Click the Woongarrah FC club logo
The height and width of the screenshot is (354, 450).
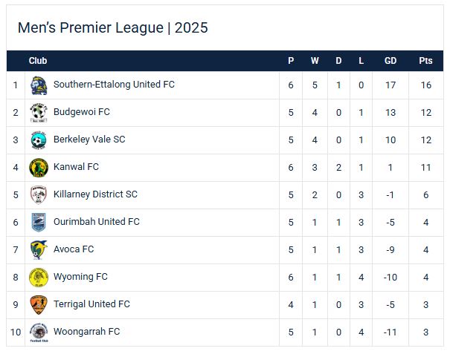click(x=39, y=332)
